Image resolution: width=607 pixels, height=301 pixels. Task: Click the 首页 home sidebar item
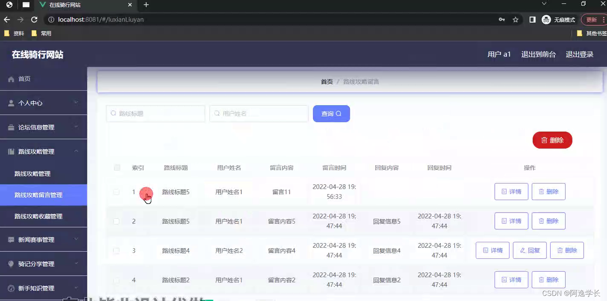click(x=43, y=79)
